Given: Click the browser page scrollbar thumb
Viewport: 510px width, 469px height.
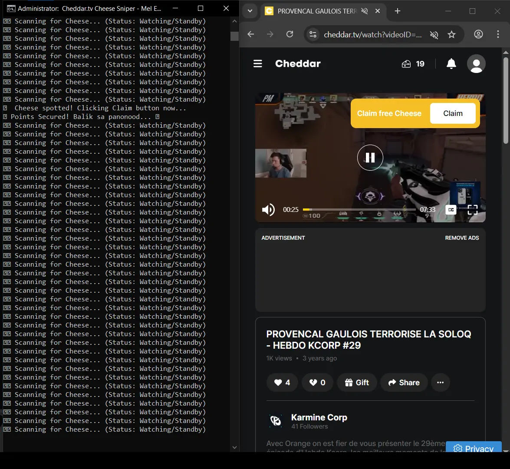Looking at the screenshot, I should [506, 101].
